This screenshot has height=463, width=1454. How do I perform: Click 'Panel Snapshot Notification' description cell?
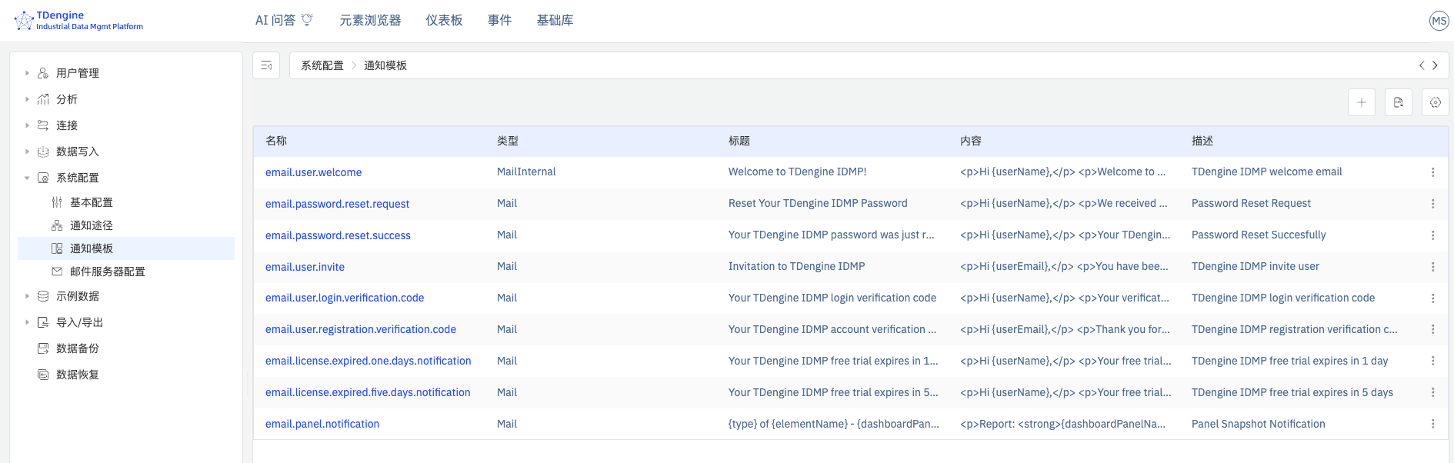coord(1258,424)
